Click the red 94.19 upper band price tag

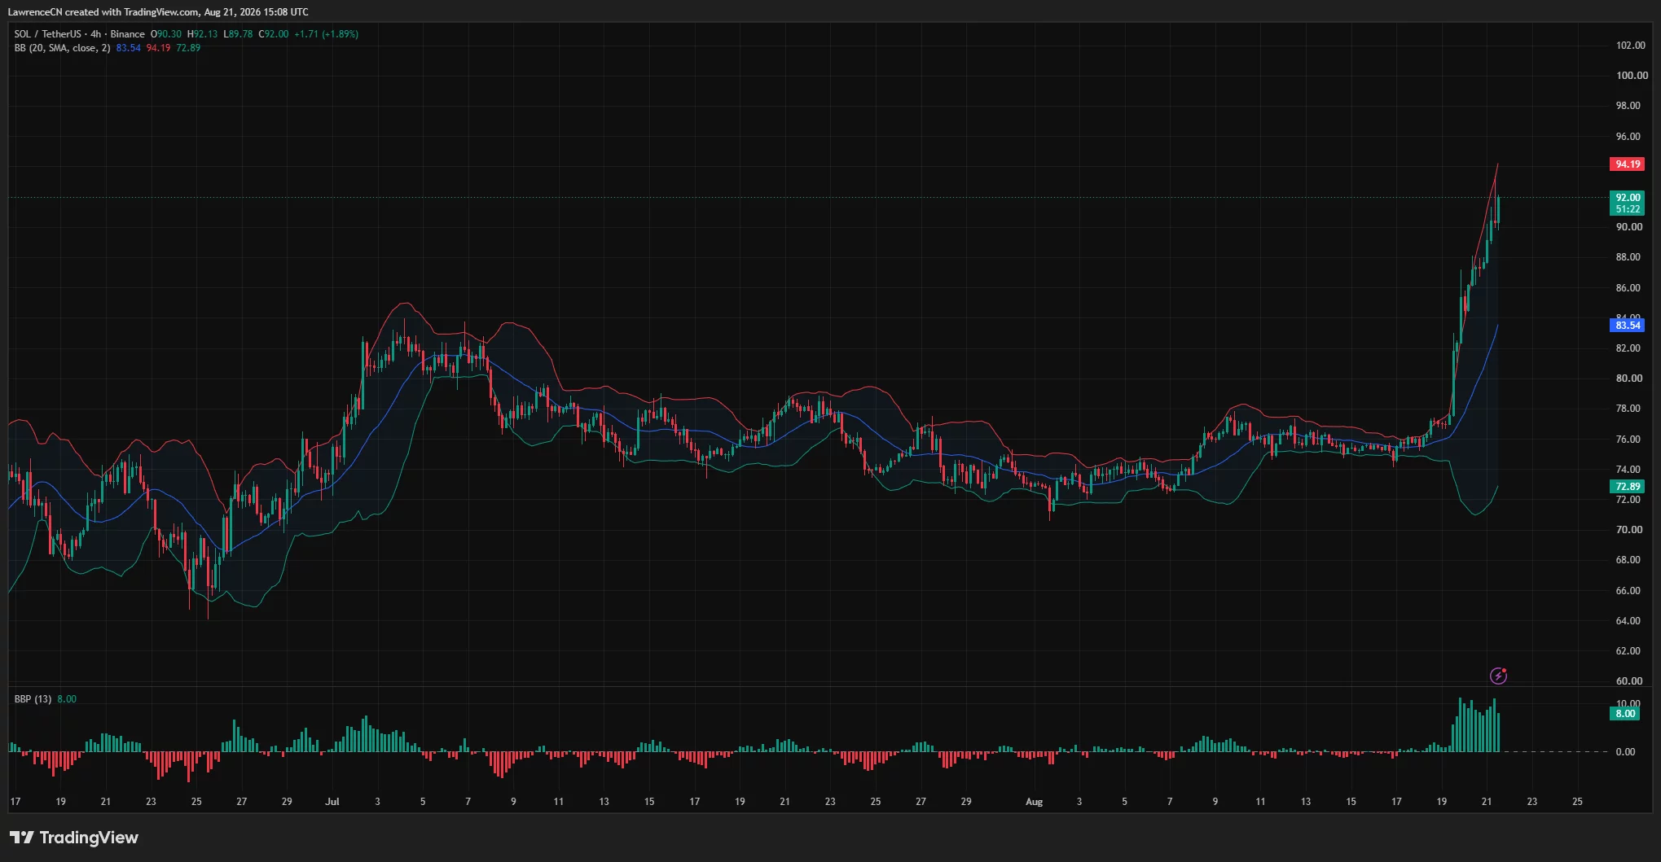[1628, 164]
